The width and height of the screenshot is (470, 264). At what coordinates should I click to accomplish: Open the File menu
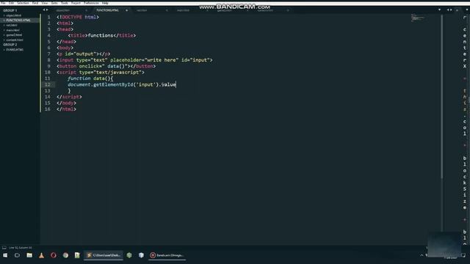pos(3,3)
